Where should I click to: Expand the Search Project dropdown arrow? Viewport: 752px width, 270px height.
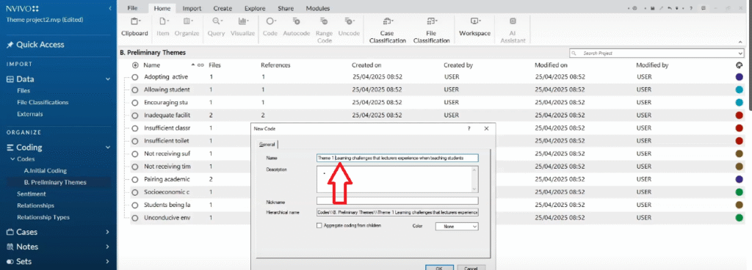[x=740, y=53]
